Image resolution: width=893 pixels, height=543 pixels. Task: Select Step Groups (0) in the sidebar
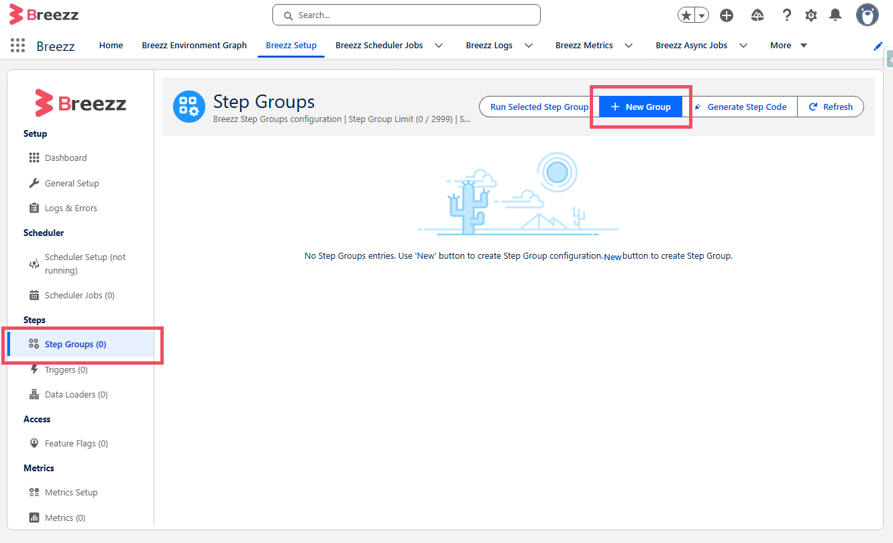(81, 344)
